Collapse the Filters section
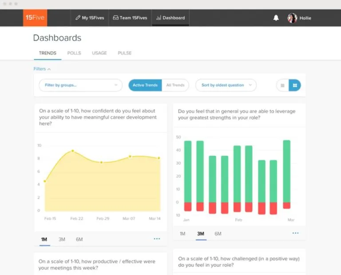 pos(42,69)
